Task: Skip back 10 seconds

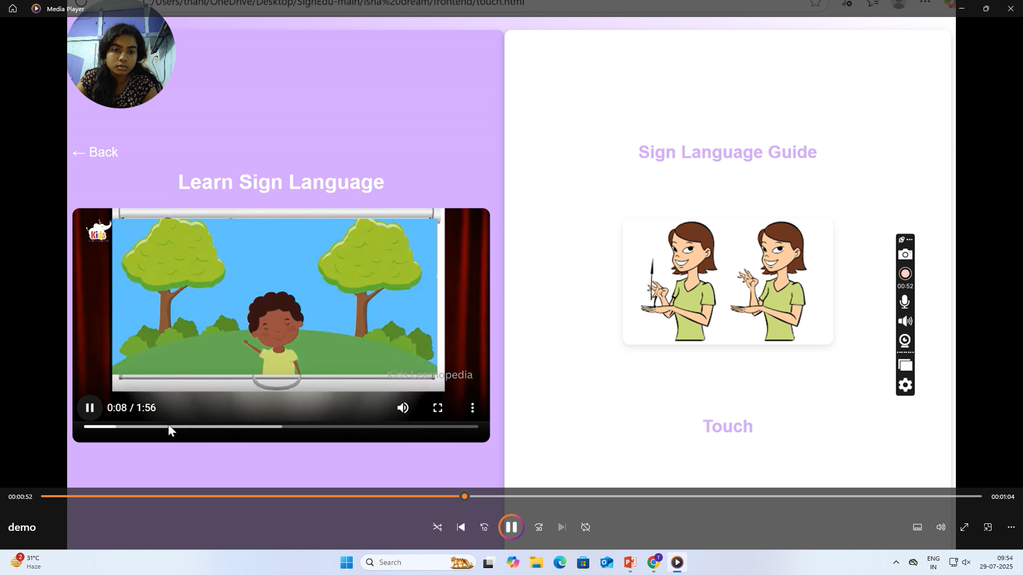Action: [x=484, y=527]
